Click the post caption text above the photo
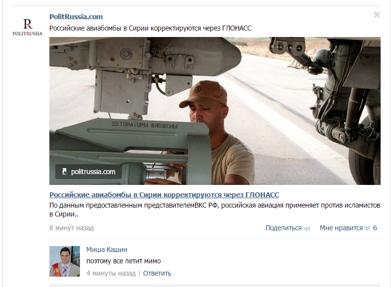This screenshot has width=391, height=287. [151, 28]
